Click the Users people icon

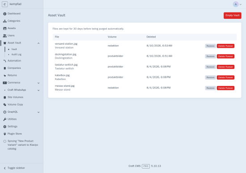click(x=5, y=36)
